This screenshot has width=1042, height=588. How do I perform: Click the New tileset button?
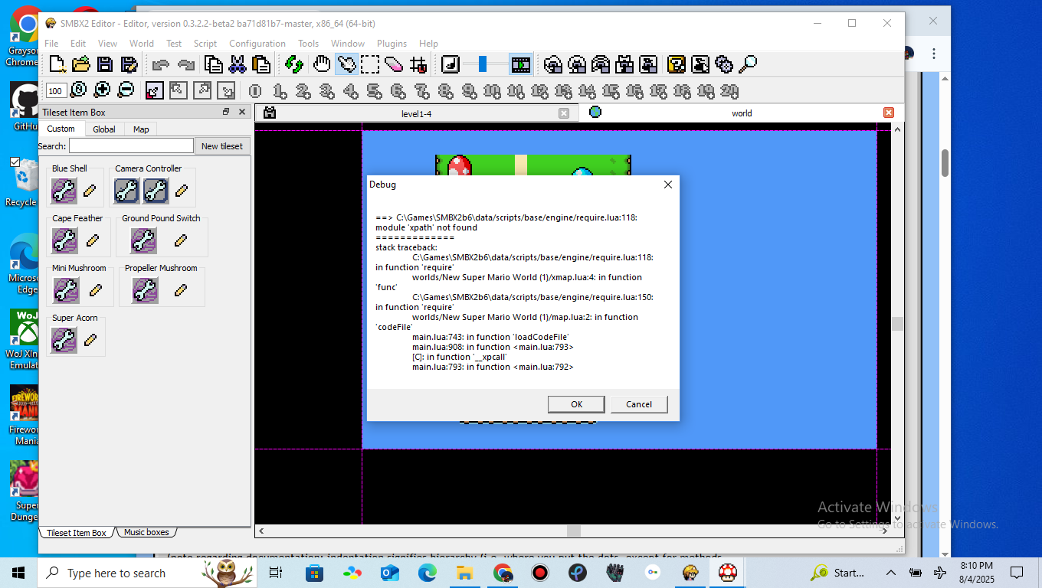click(222, 146)
